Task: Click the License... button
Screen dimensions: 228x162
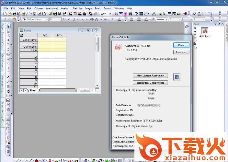Action: (x=181, y=52)
